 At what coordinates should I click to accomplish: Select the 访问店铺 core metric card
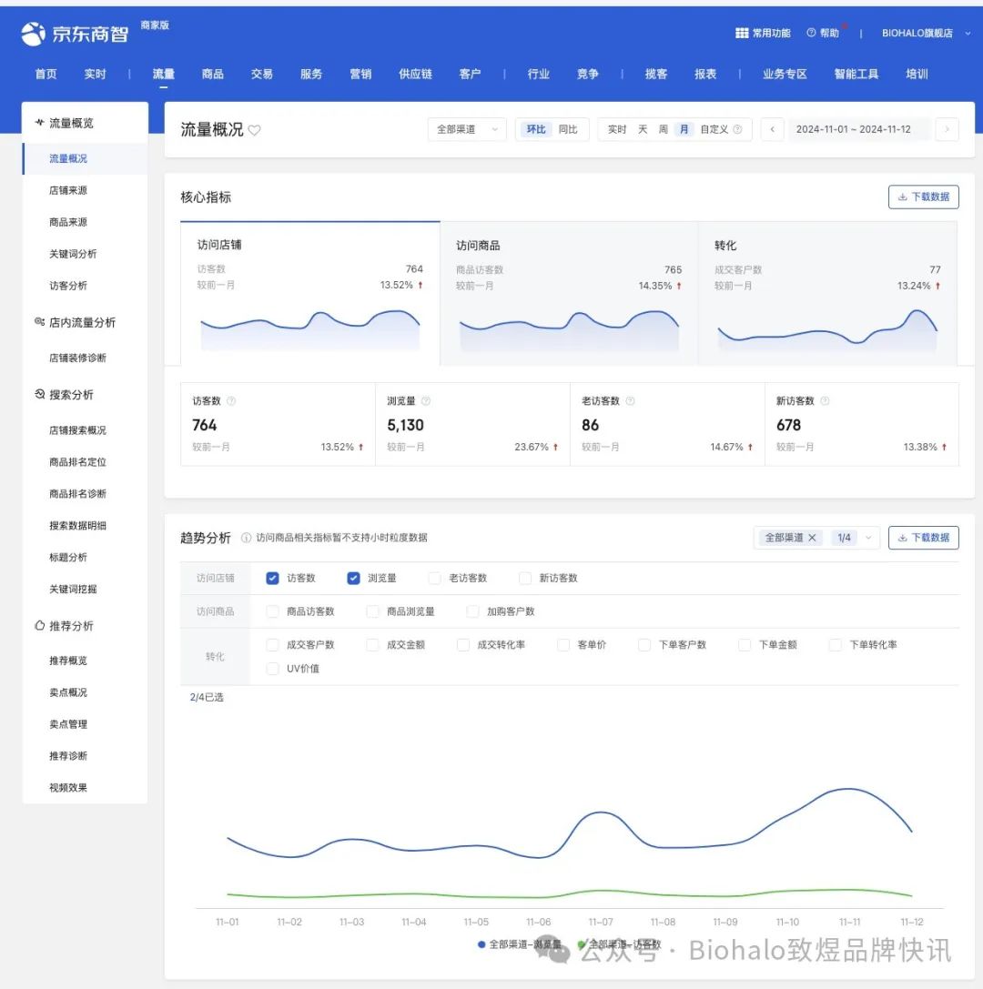point(309,293)
